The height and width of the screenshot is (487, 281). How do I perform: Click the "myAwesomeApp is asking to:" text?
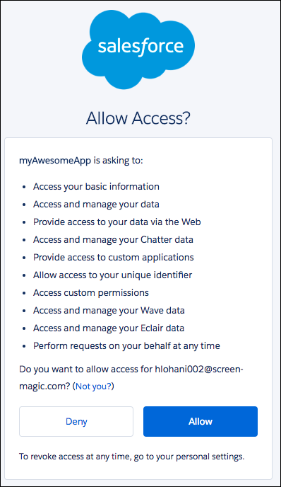(81, 161)
